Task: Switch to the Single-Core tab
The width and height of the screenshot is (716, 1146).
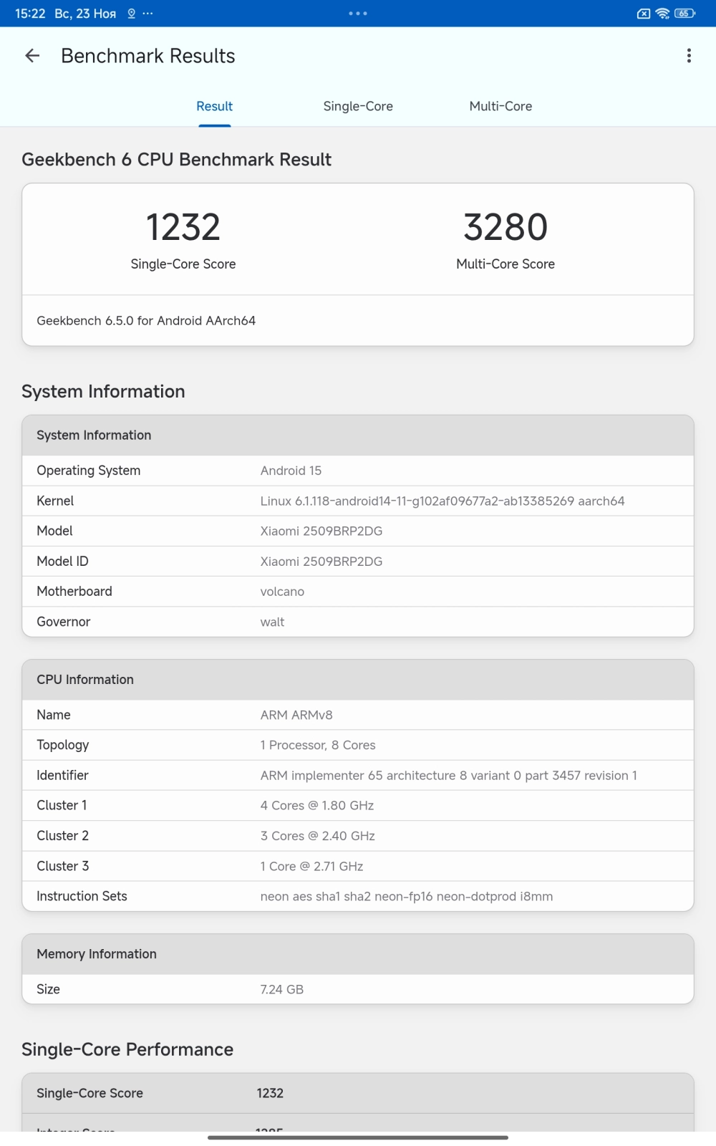Action: [x=358, y=106]
